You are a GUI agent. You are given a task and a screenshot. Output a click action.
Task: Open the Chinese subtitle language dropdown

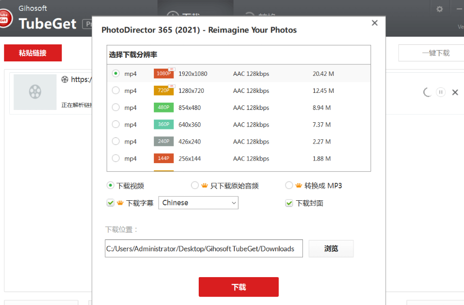[x=198, y=203]
